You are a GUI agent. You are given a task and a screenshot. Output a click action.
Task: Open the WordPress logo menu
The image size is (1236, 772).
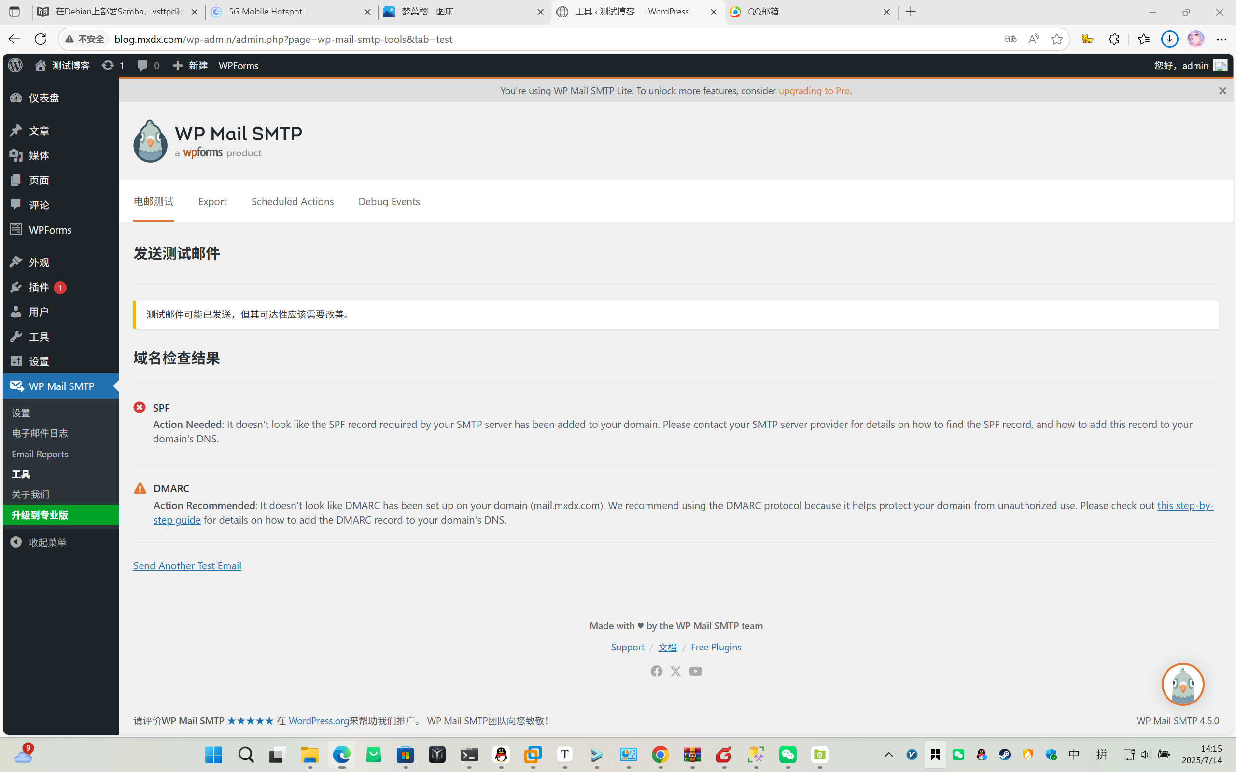pos(15,65)
